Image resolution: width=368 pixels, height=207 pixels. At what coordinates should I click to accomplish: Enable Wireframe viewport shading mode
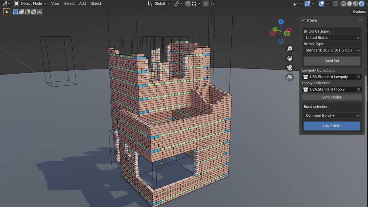coord(344,3)
